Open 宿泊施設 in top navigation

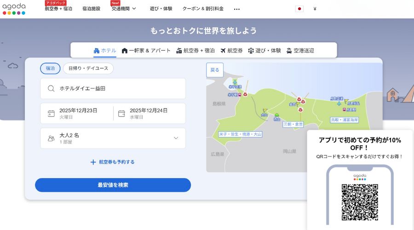click(92, 9)
